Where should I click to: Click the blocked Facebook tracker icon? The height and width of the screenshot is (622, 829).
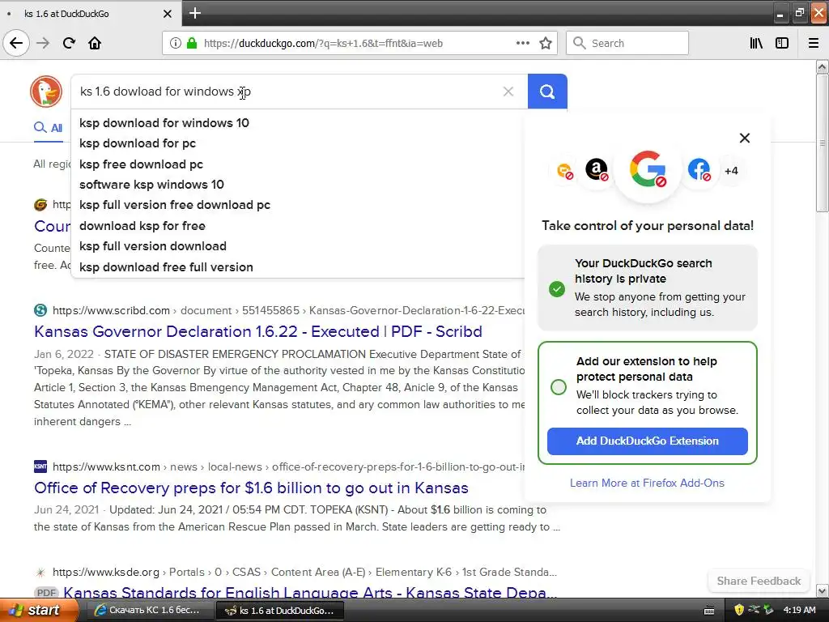[x=699, y=170]
